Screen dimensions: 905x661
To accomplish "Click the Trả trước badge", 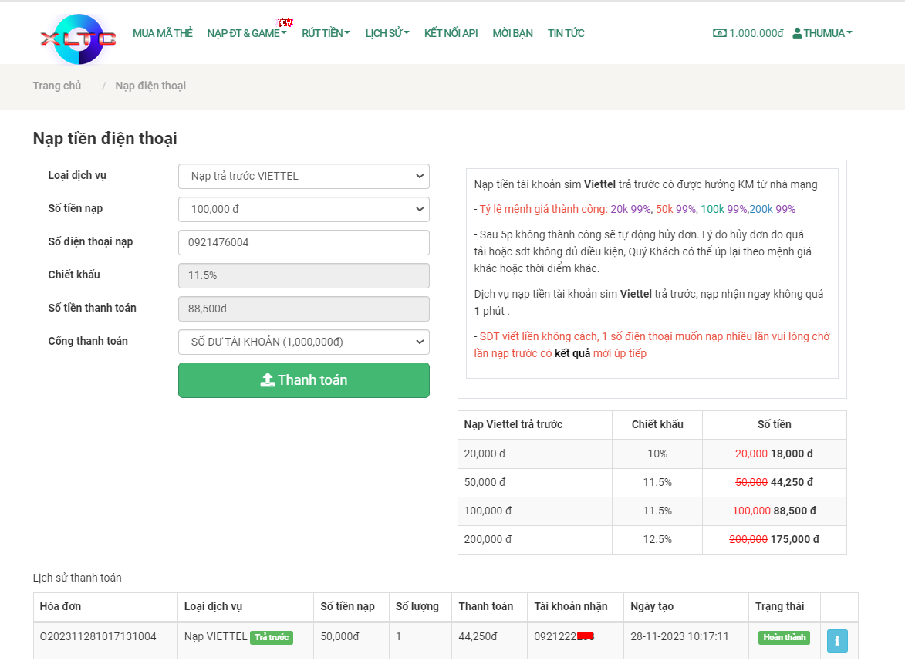I will click(x=272, y=637).
